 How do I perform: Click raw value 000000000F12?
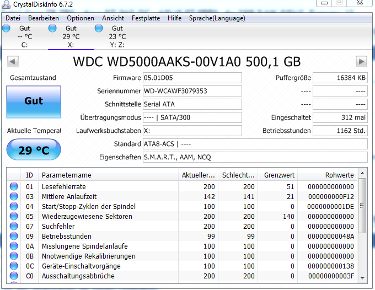(x=331, y=196)
